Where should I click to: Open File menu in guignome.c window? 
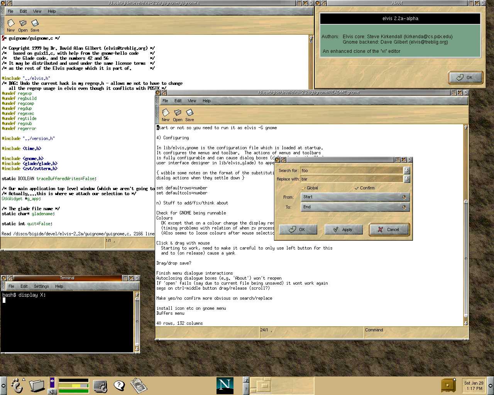[x=11, y=11]
